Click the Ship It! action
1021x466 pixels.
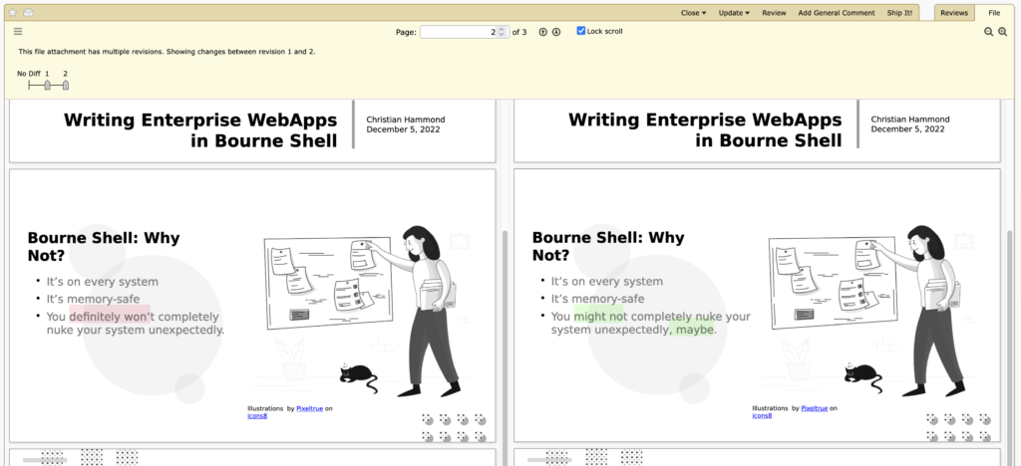point(899,12)
